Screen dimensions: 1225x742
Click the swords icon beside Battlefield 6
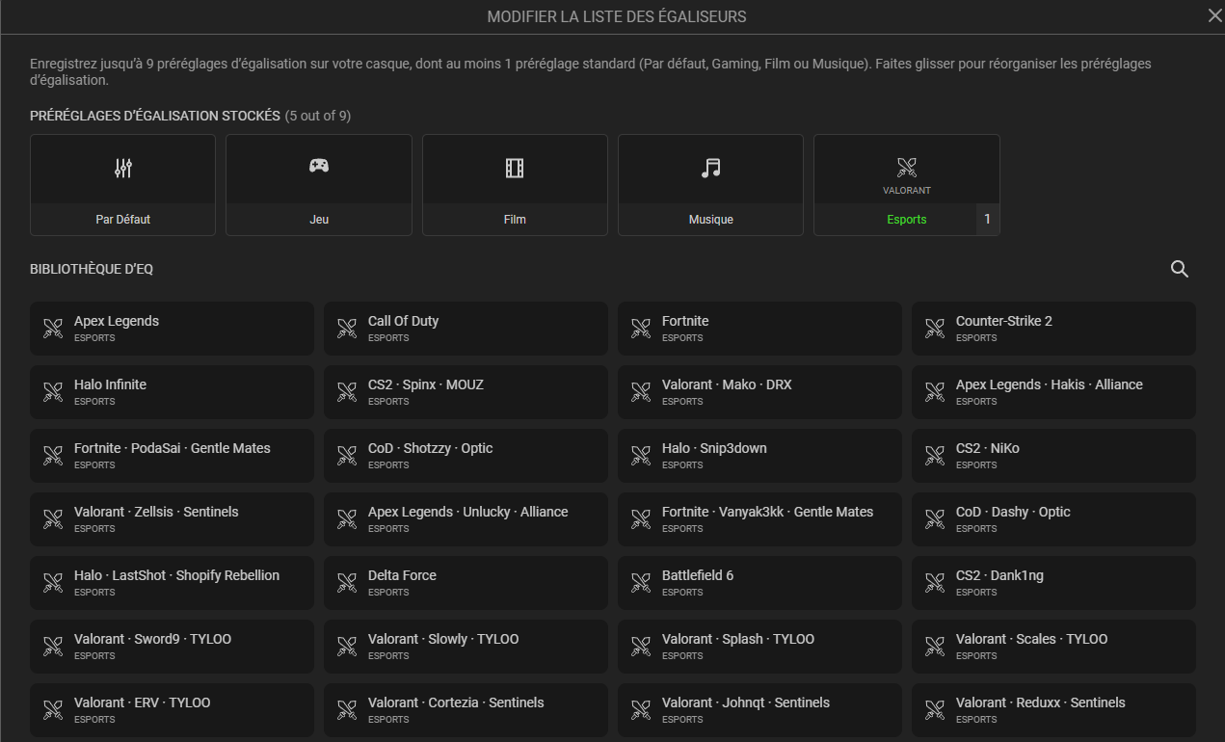[x=641, y=583]
